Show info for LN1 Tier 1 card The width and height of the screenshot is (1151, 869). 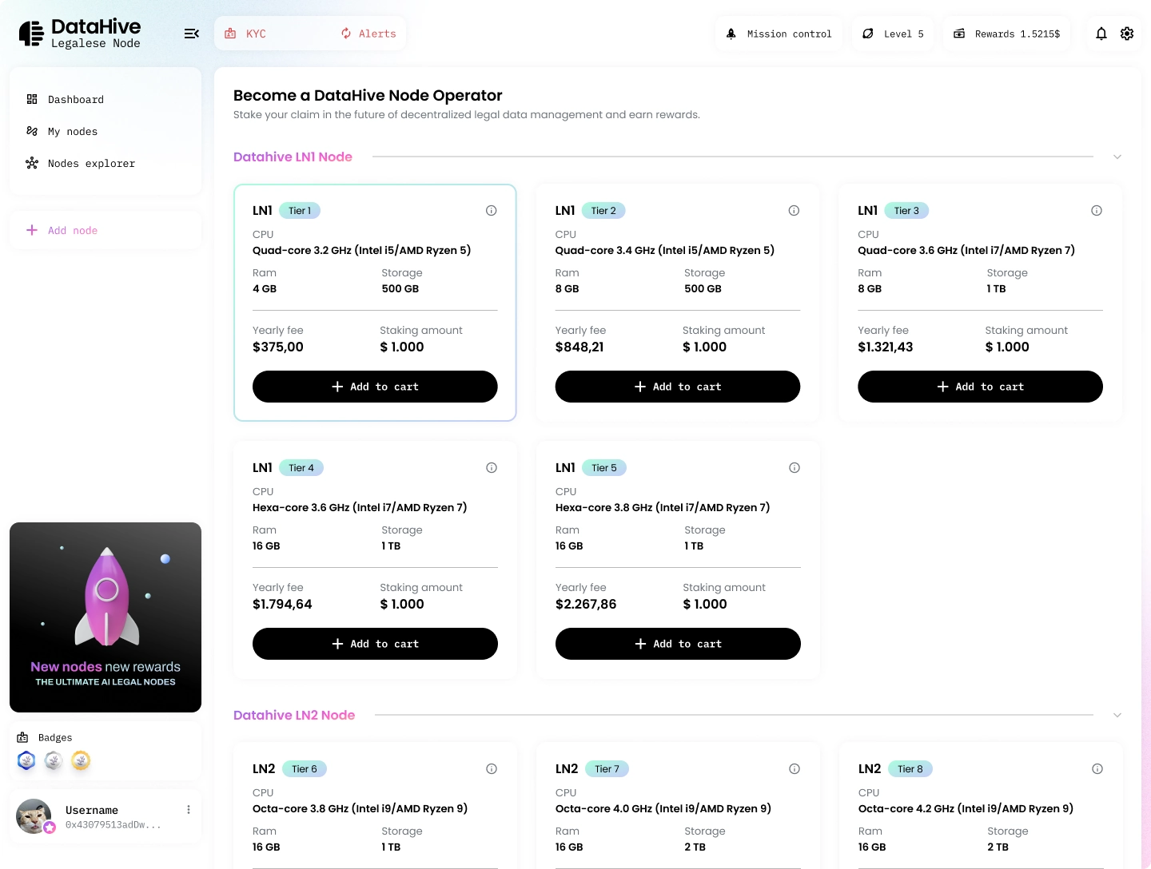(x=492, y=211)
